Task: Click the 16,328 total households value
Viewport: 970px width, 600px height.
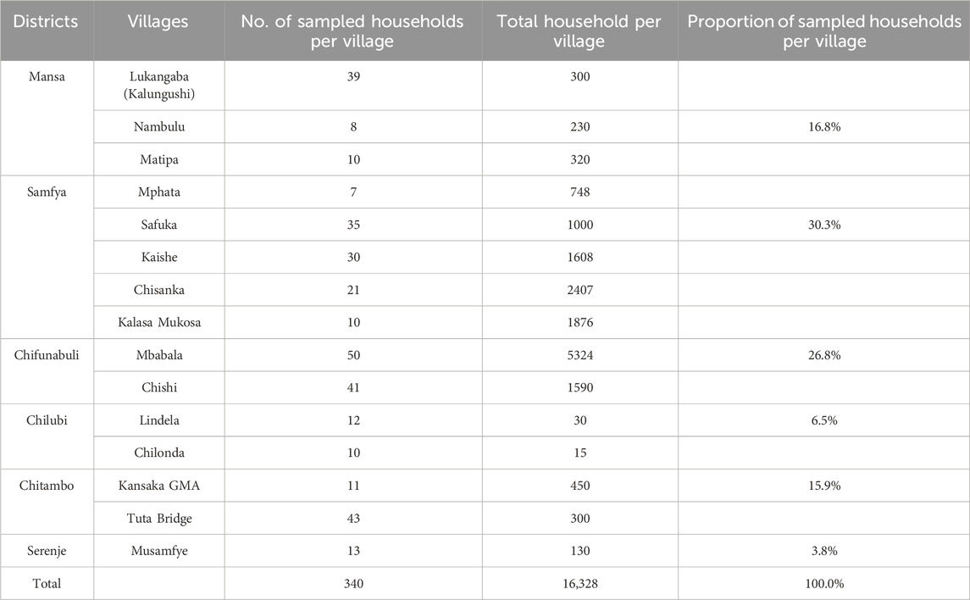Action: click(579, 583)
